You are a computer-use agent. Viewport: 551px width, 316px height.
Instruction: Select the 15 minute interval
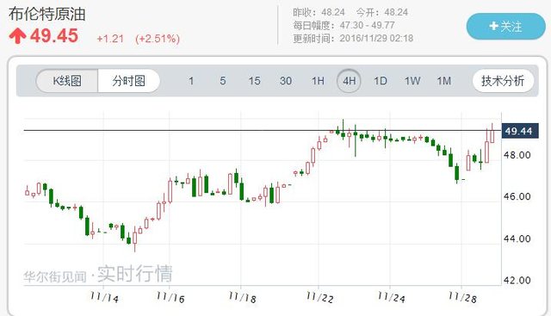(255, 81)
